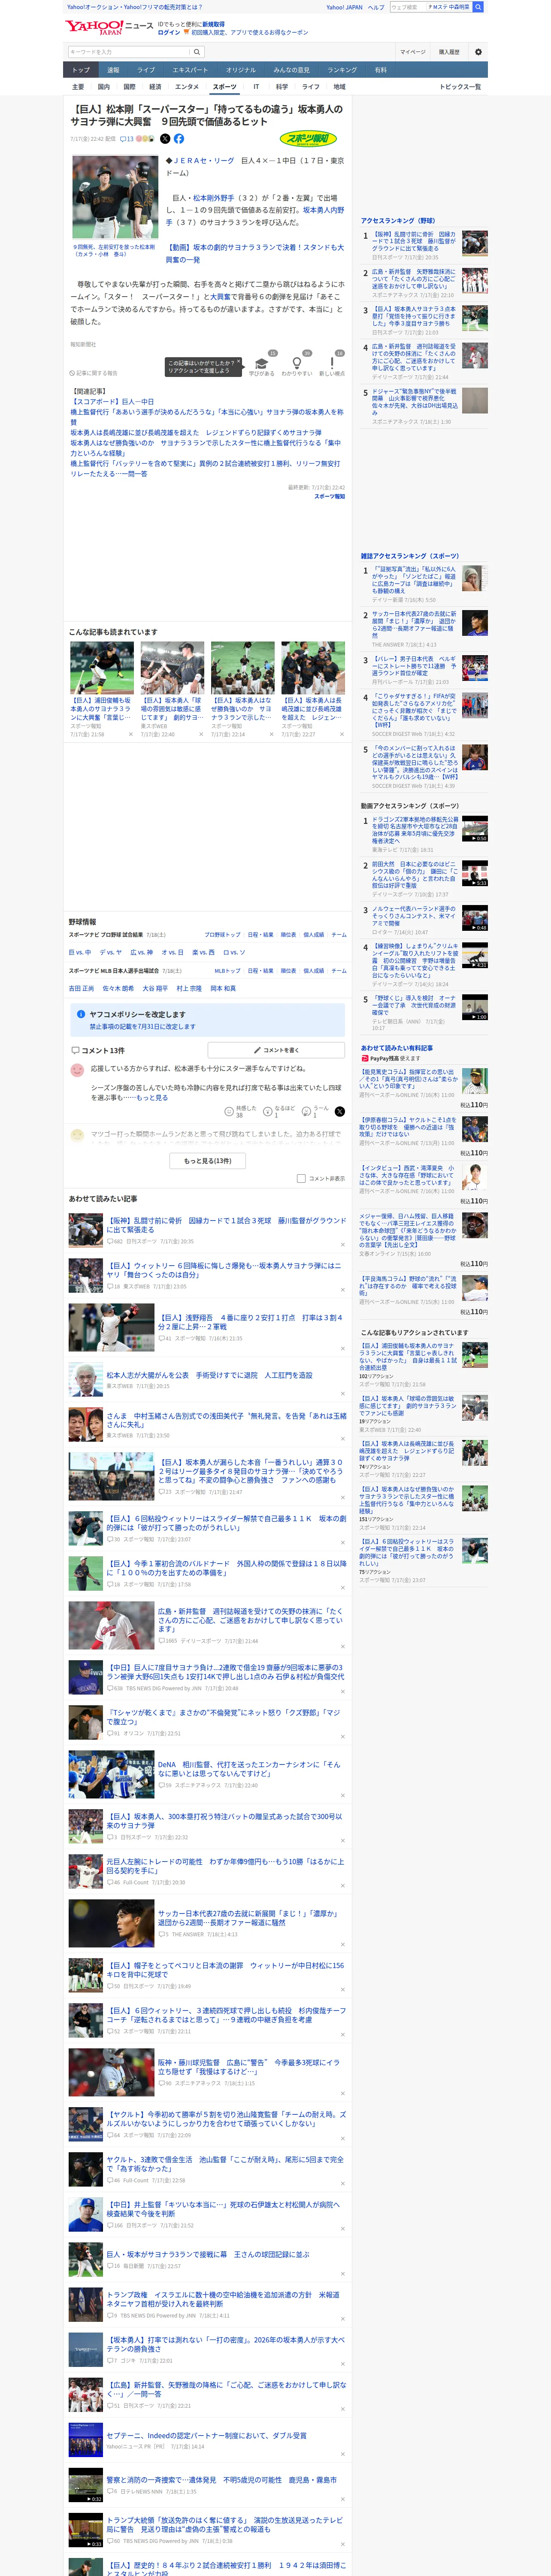Toggle the コメント非表示 checkbox
The image size is (551, 2576).
coord(301,1178)
